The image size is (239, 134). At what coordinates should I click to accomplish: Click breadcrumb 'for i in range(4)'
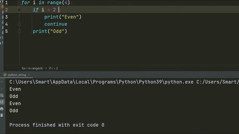pyautogui.click(x=32, y=68)
